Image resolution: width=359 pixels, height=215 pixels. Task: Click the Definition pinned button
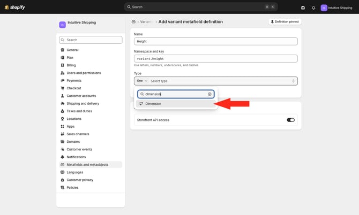(285, 22)
